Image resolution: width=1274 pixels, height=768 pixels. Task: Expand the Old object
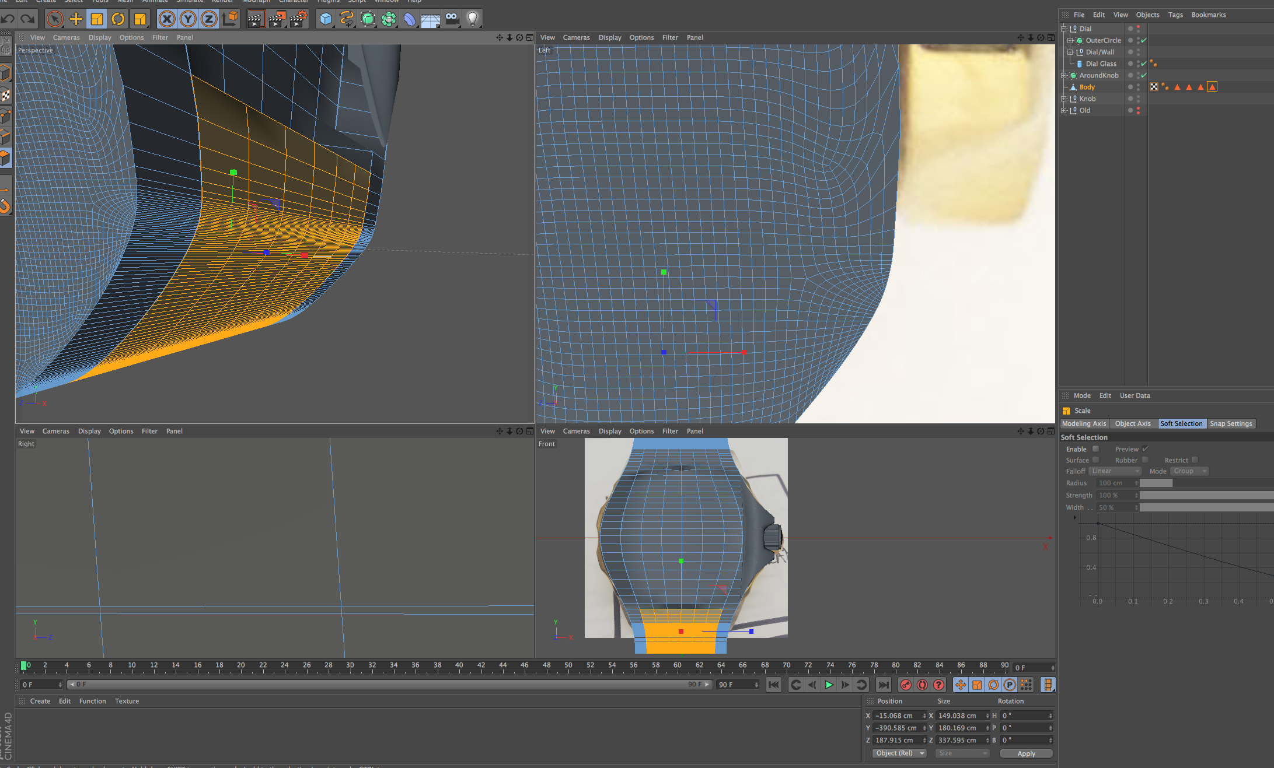click(1064, 110)
